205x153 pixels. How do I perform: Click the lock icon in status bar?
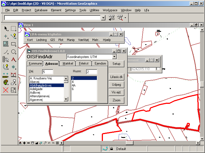coord(111,149)
